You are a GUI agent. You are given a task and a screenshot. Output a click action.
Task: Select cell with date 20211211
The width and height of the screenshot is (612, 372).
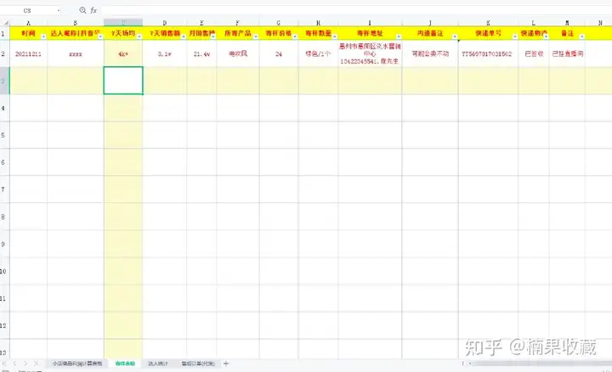pyautogui.click(x=28, y=54)
